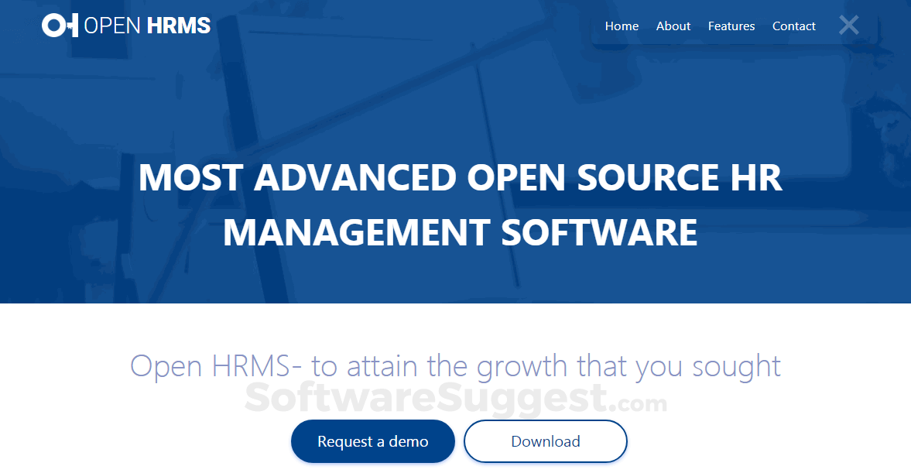The width and height of the screenshot is (911, 473).
Task: Open the Home menu item
Action: [622, 26]
